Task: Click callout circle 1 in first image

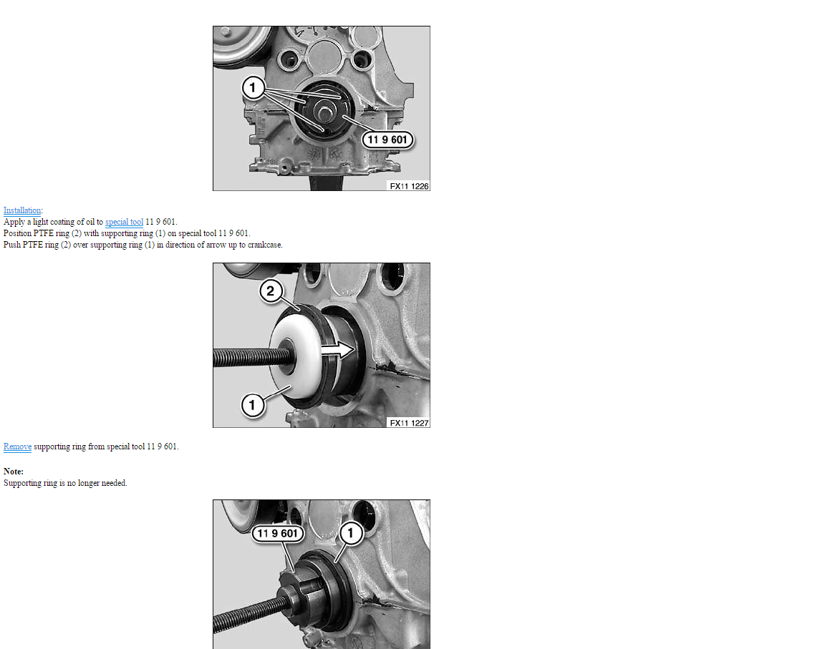Action: click(253, 87)
